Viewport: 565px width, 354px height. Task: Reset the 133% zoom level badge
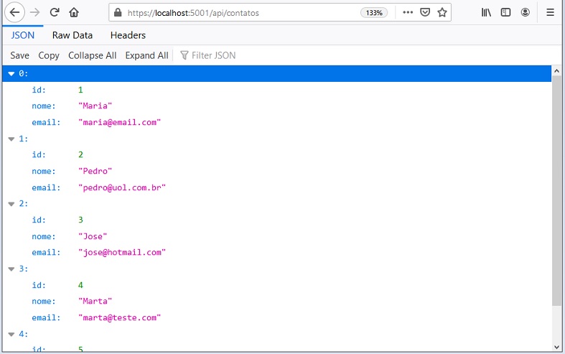coord(374,13)
